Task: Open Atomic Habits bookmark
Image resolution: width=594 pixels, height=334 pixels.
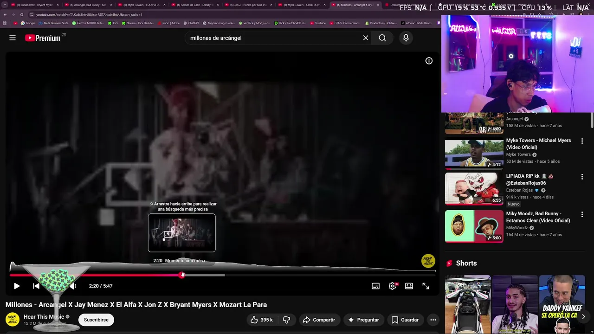Action: [417, 23]
